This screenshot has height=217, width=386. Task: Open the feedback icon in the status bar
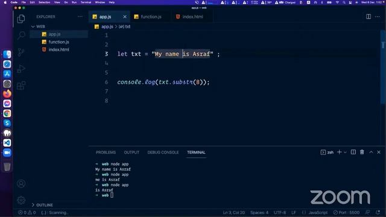click(367, 212)
